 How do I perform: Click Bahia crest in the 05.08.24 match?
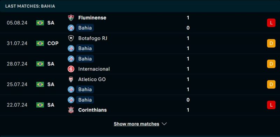click(71, 28)
